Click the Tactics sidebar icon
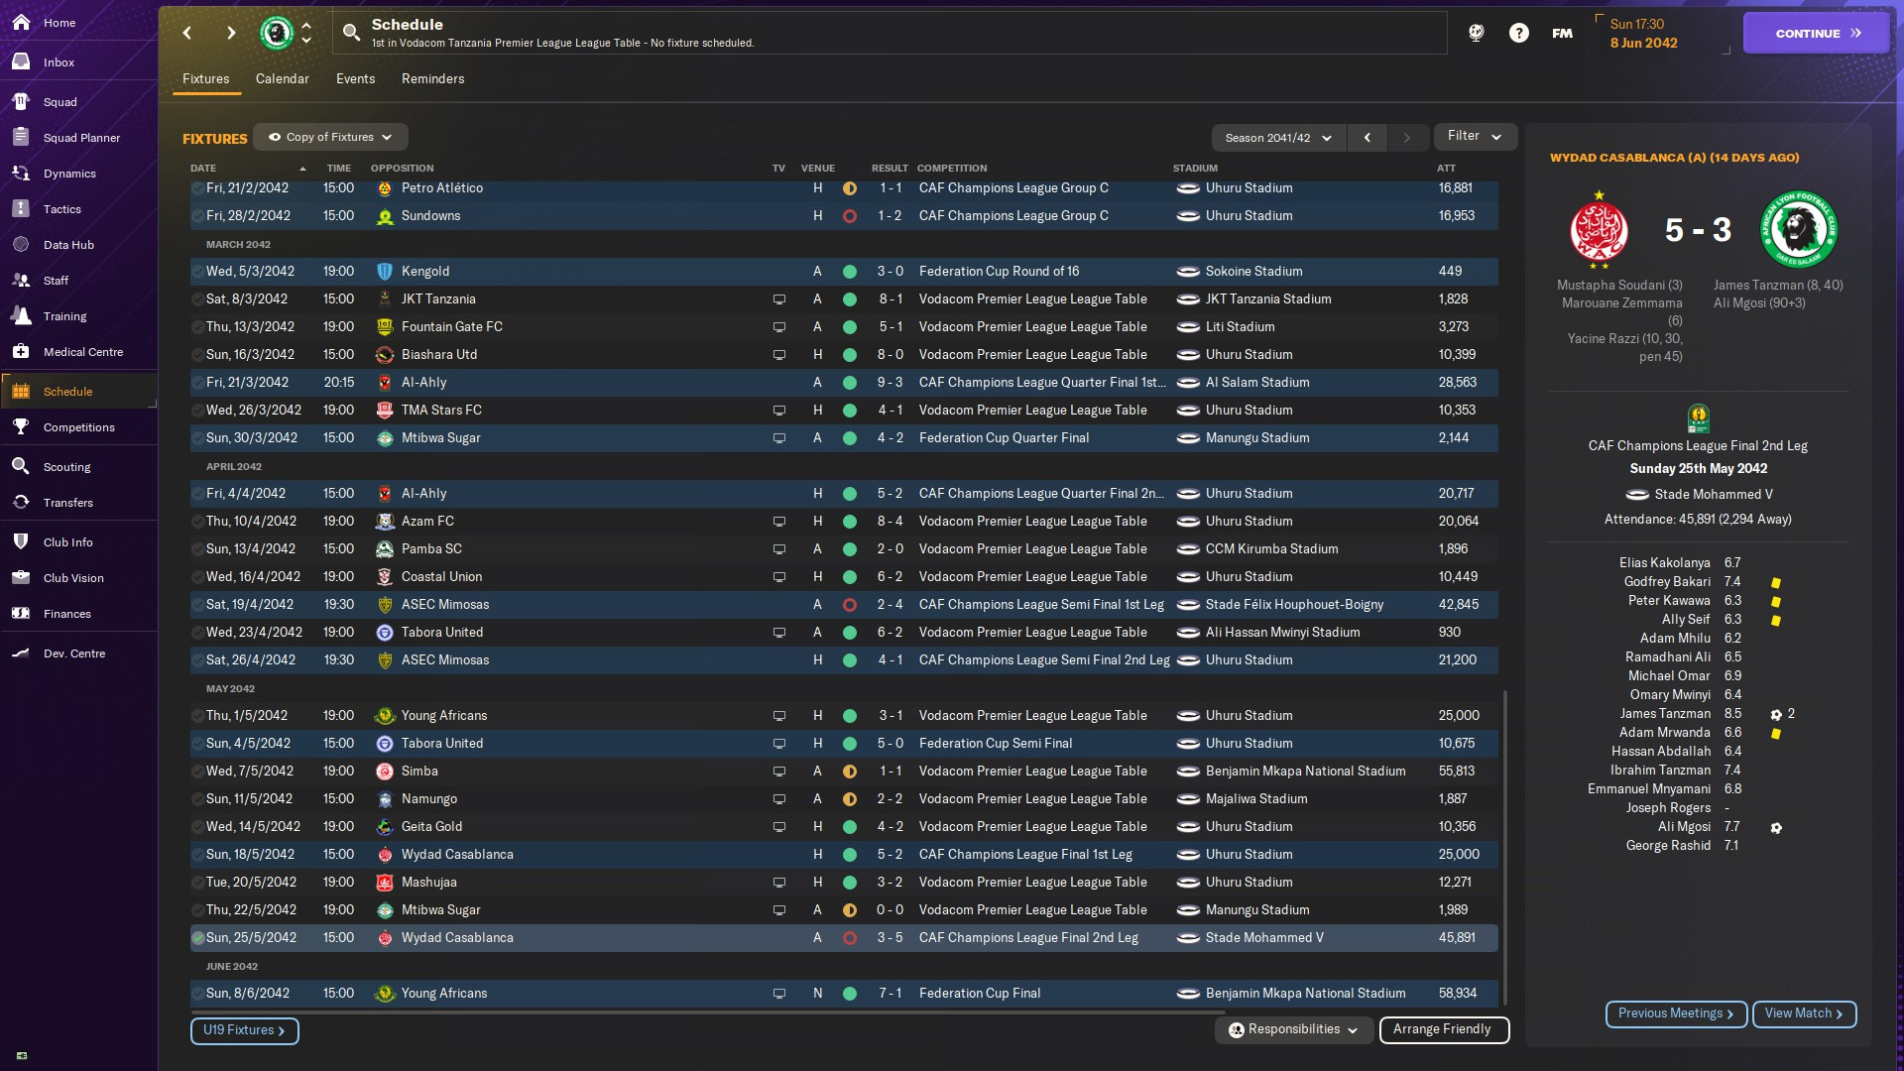Viewport: 1904px width, 1071px height. tap(21, 208)
